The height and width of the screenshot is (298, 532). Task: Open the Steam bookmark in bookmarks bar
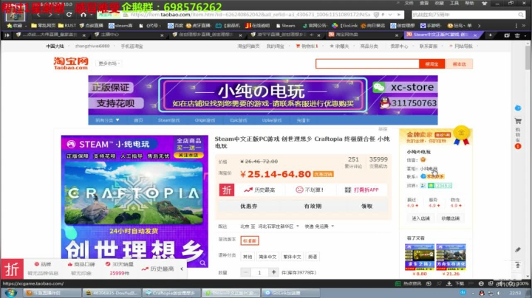tap(285, 25)
